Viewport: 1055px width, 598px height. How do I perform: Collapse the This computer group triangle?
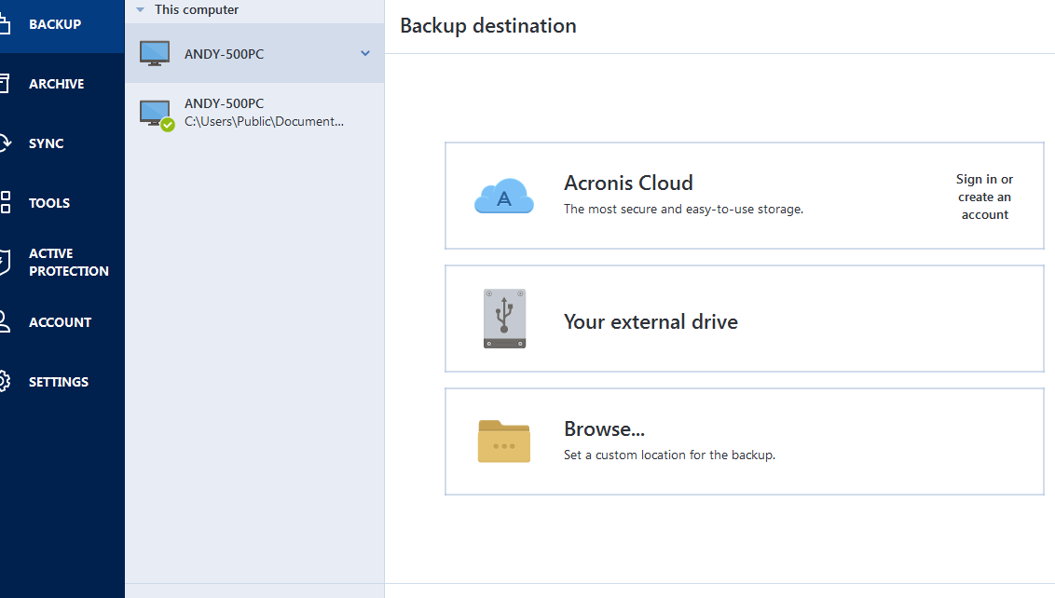141,10
